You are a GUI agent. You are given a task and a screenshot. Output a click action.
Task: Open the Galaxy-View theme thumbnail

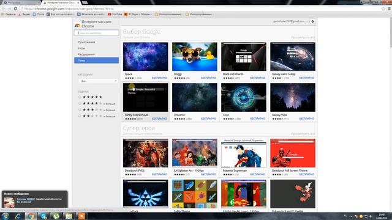pyautogui.click(x=293, y=98)
